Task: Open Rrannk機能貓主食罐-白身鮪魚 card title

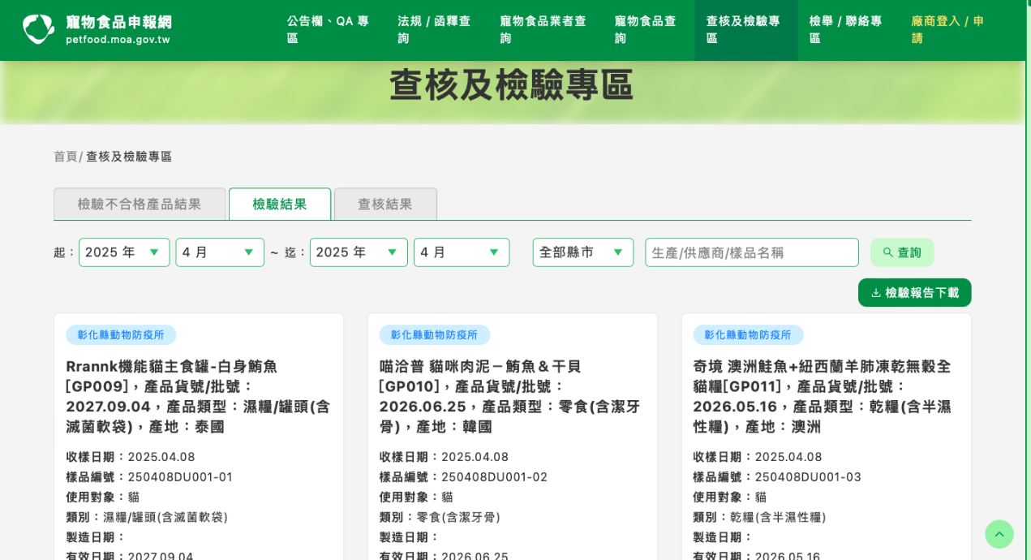Action: 198,396
